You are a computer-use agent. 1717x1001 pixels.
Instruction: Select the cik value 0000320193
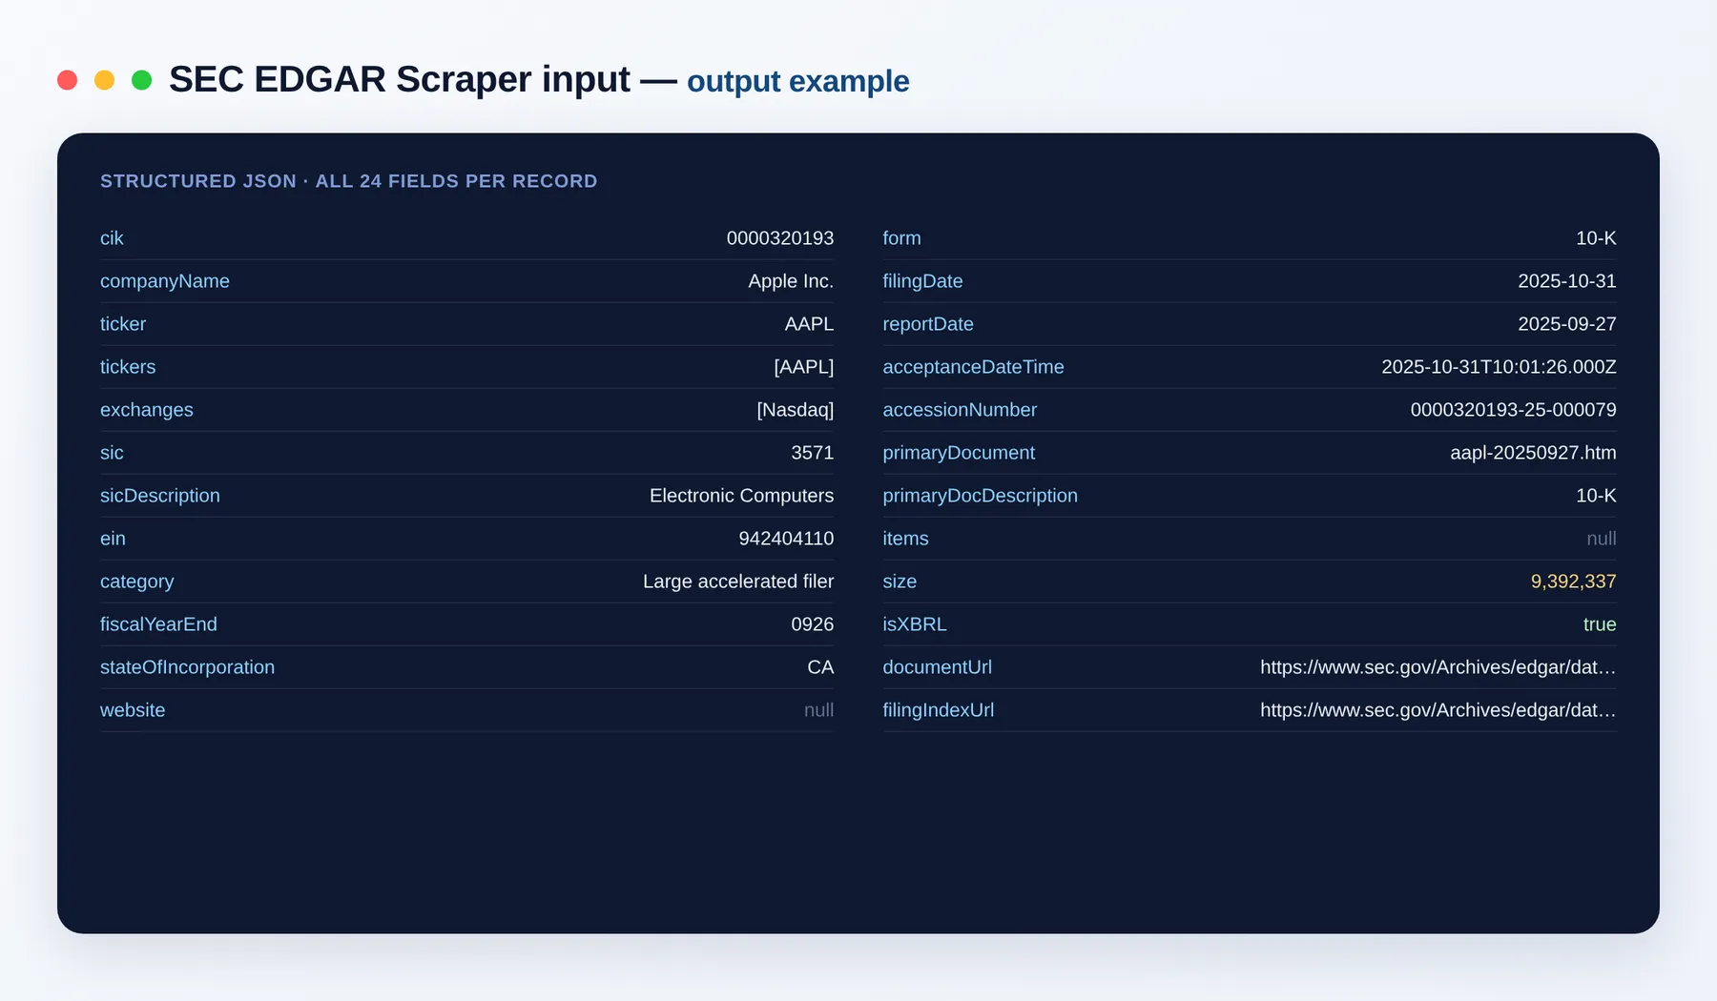pos(780,238)
